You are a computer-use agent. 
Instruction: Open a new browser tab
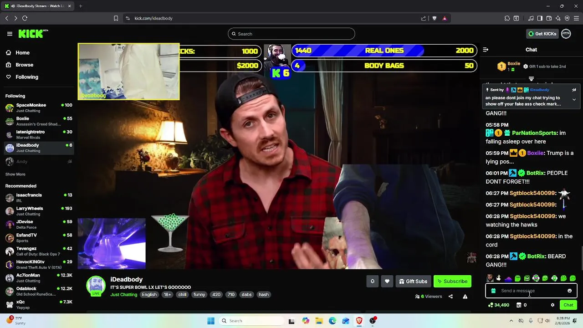(x=81, y=6)
